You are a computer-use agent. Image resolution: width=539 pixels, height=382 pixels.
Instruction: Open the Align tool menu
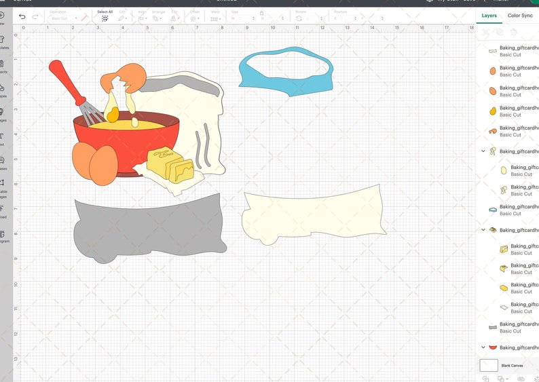(141, 18)
